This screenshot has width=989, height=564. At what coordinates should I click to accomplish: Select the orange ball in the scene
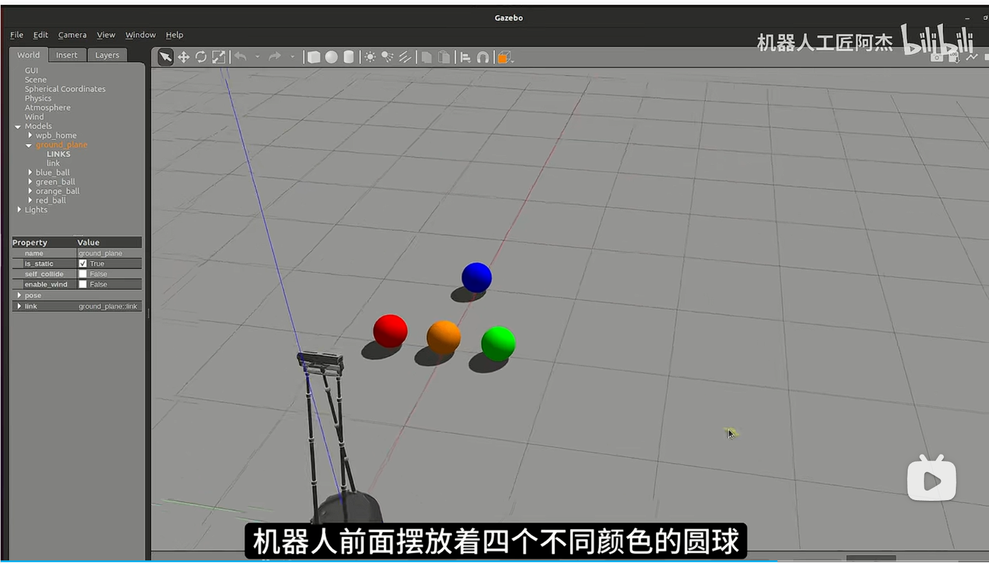click(x=444, y=337)
